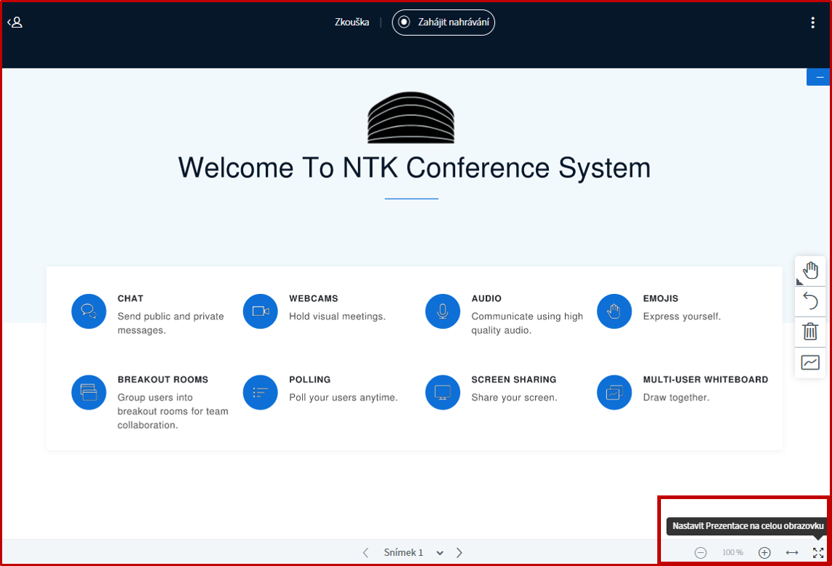Toggle multi-user whiteboard mode icon
This screenshot has height=566, width=832.
810,362
